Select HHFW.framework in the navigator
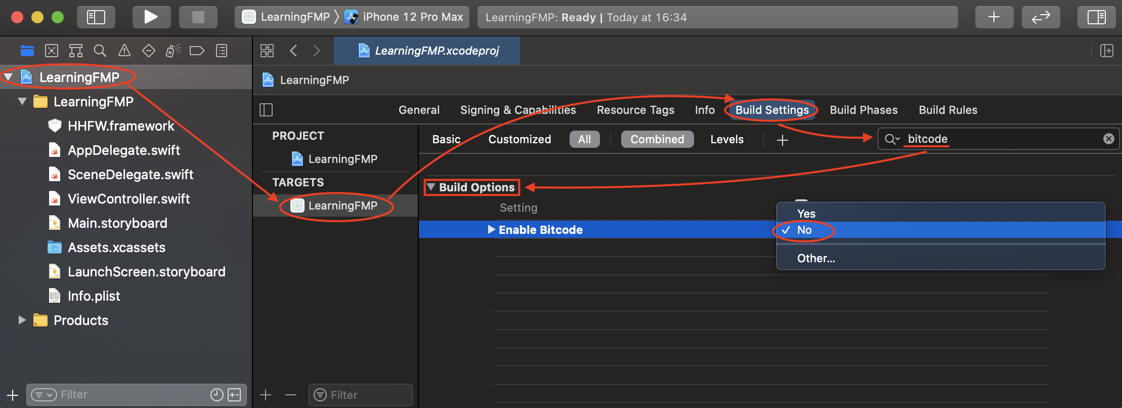Viewport: 1122px width, 408px height. [x=121, y=126]
